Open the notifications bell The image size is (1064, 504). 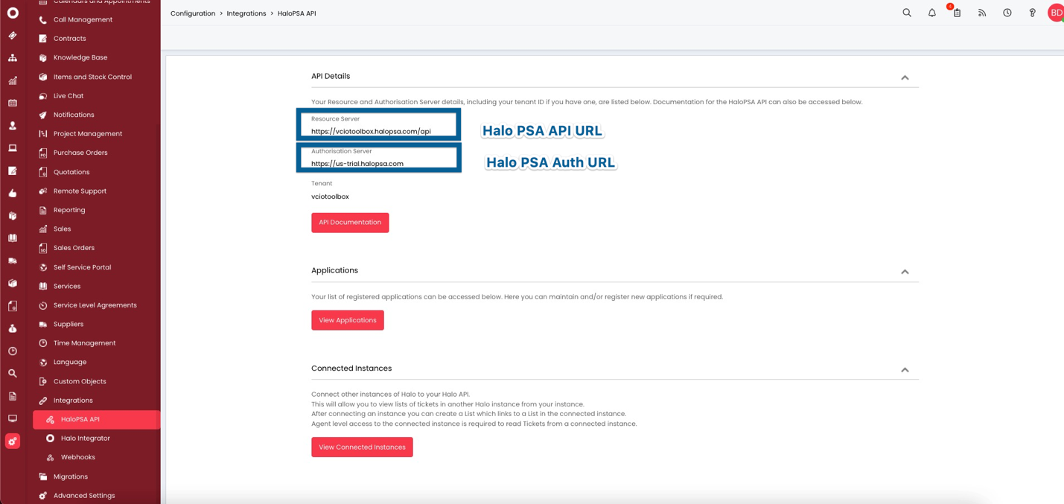931,13
